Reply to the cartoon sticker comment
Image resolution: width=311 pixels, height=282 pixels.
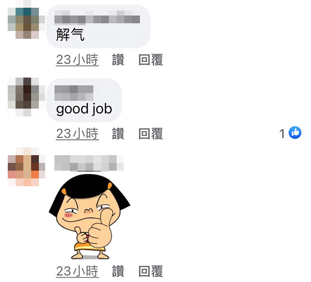pyautogui.click(x=151, y=271)
